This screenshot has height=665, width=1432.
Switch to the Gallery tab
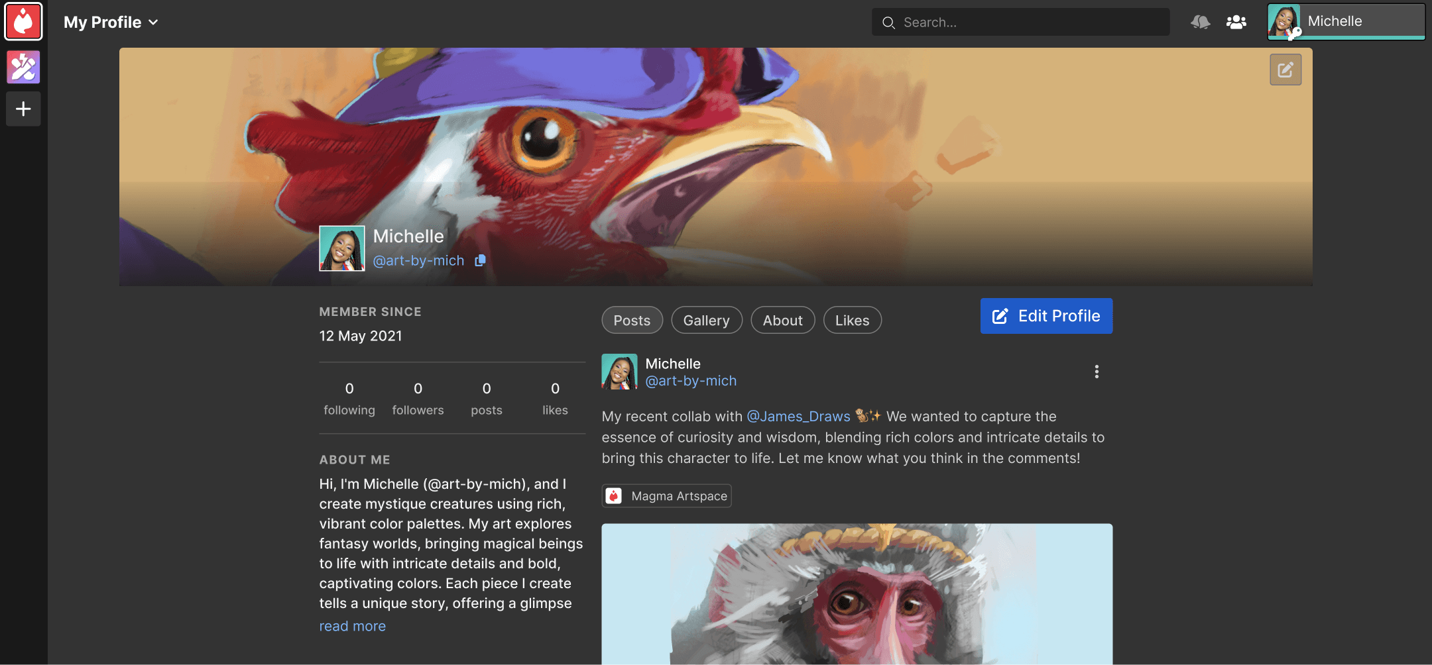pyautogui.click(x=706, y=321)
